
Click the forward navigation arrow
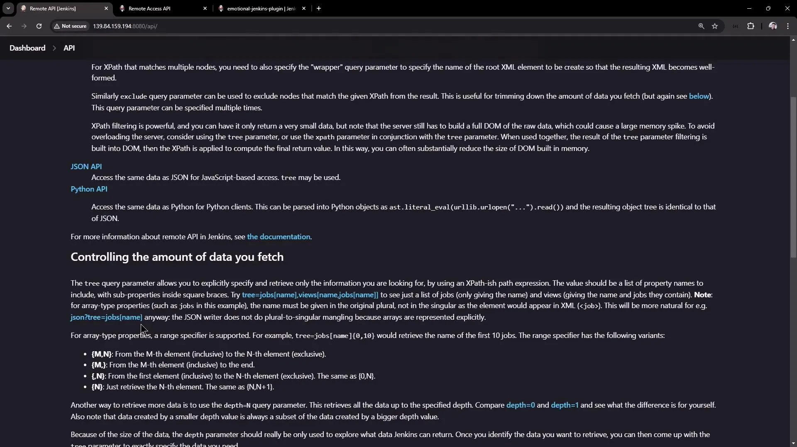click(x=24, y=26)
